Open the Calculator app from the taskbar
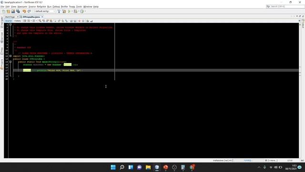The image size is (305, 172). pos(183,167)
